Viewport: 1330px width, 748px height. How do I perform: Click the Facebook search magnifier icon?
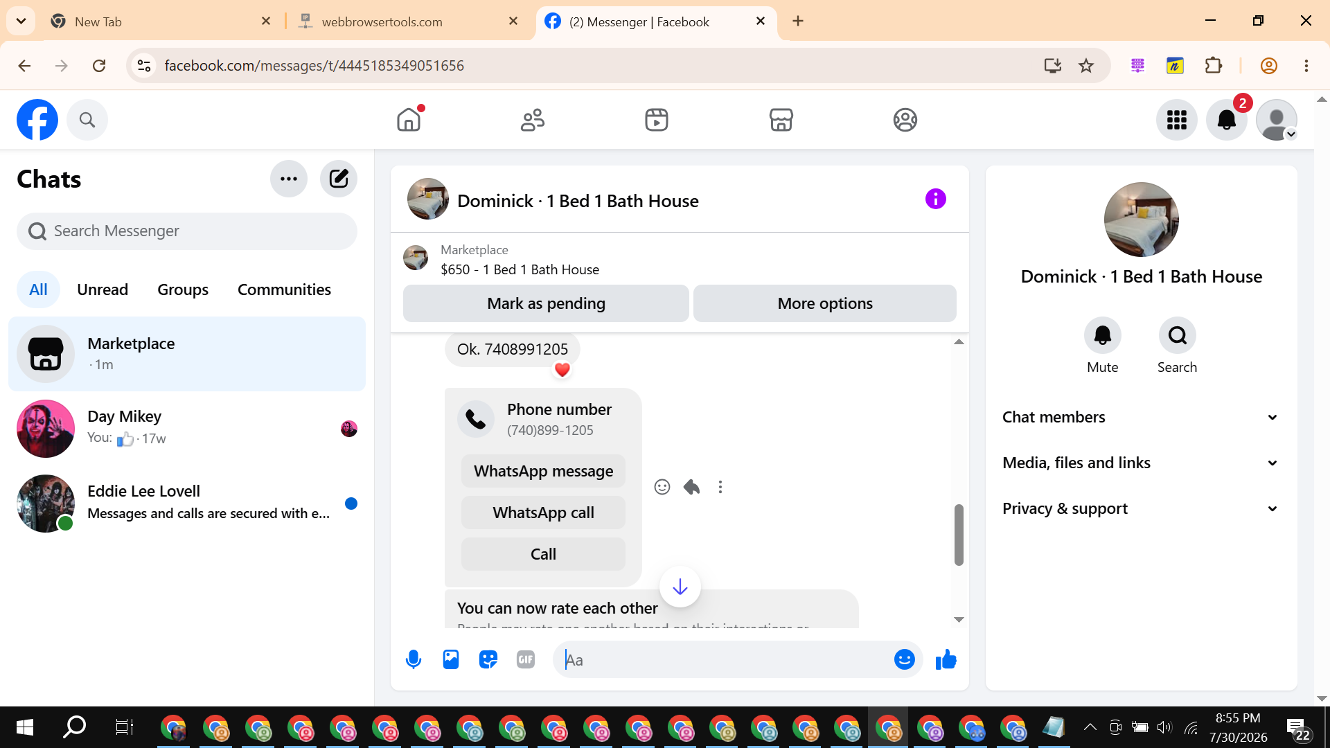pyautogui.click(x=87, y=120)
